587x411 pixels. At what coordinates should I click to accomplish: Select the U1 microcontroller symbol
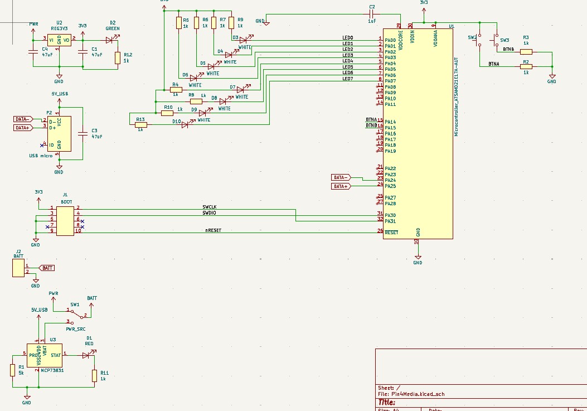[x=418, y=134]
